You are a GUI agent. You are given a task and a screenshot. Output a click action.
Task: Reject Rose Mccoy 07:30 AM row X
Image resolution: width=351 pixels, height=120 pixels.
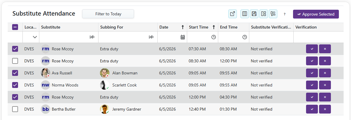(325, 49)
